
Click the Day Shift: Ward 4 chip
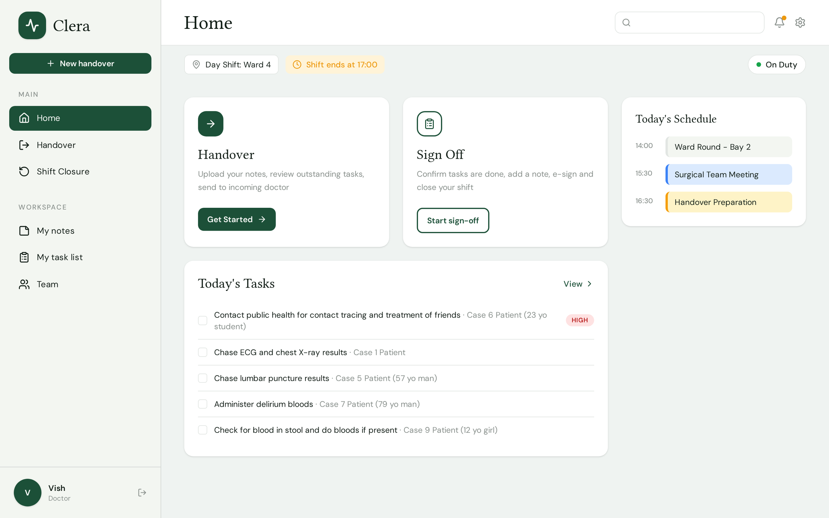[231, 64]
